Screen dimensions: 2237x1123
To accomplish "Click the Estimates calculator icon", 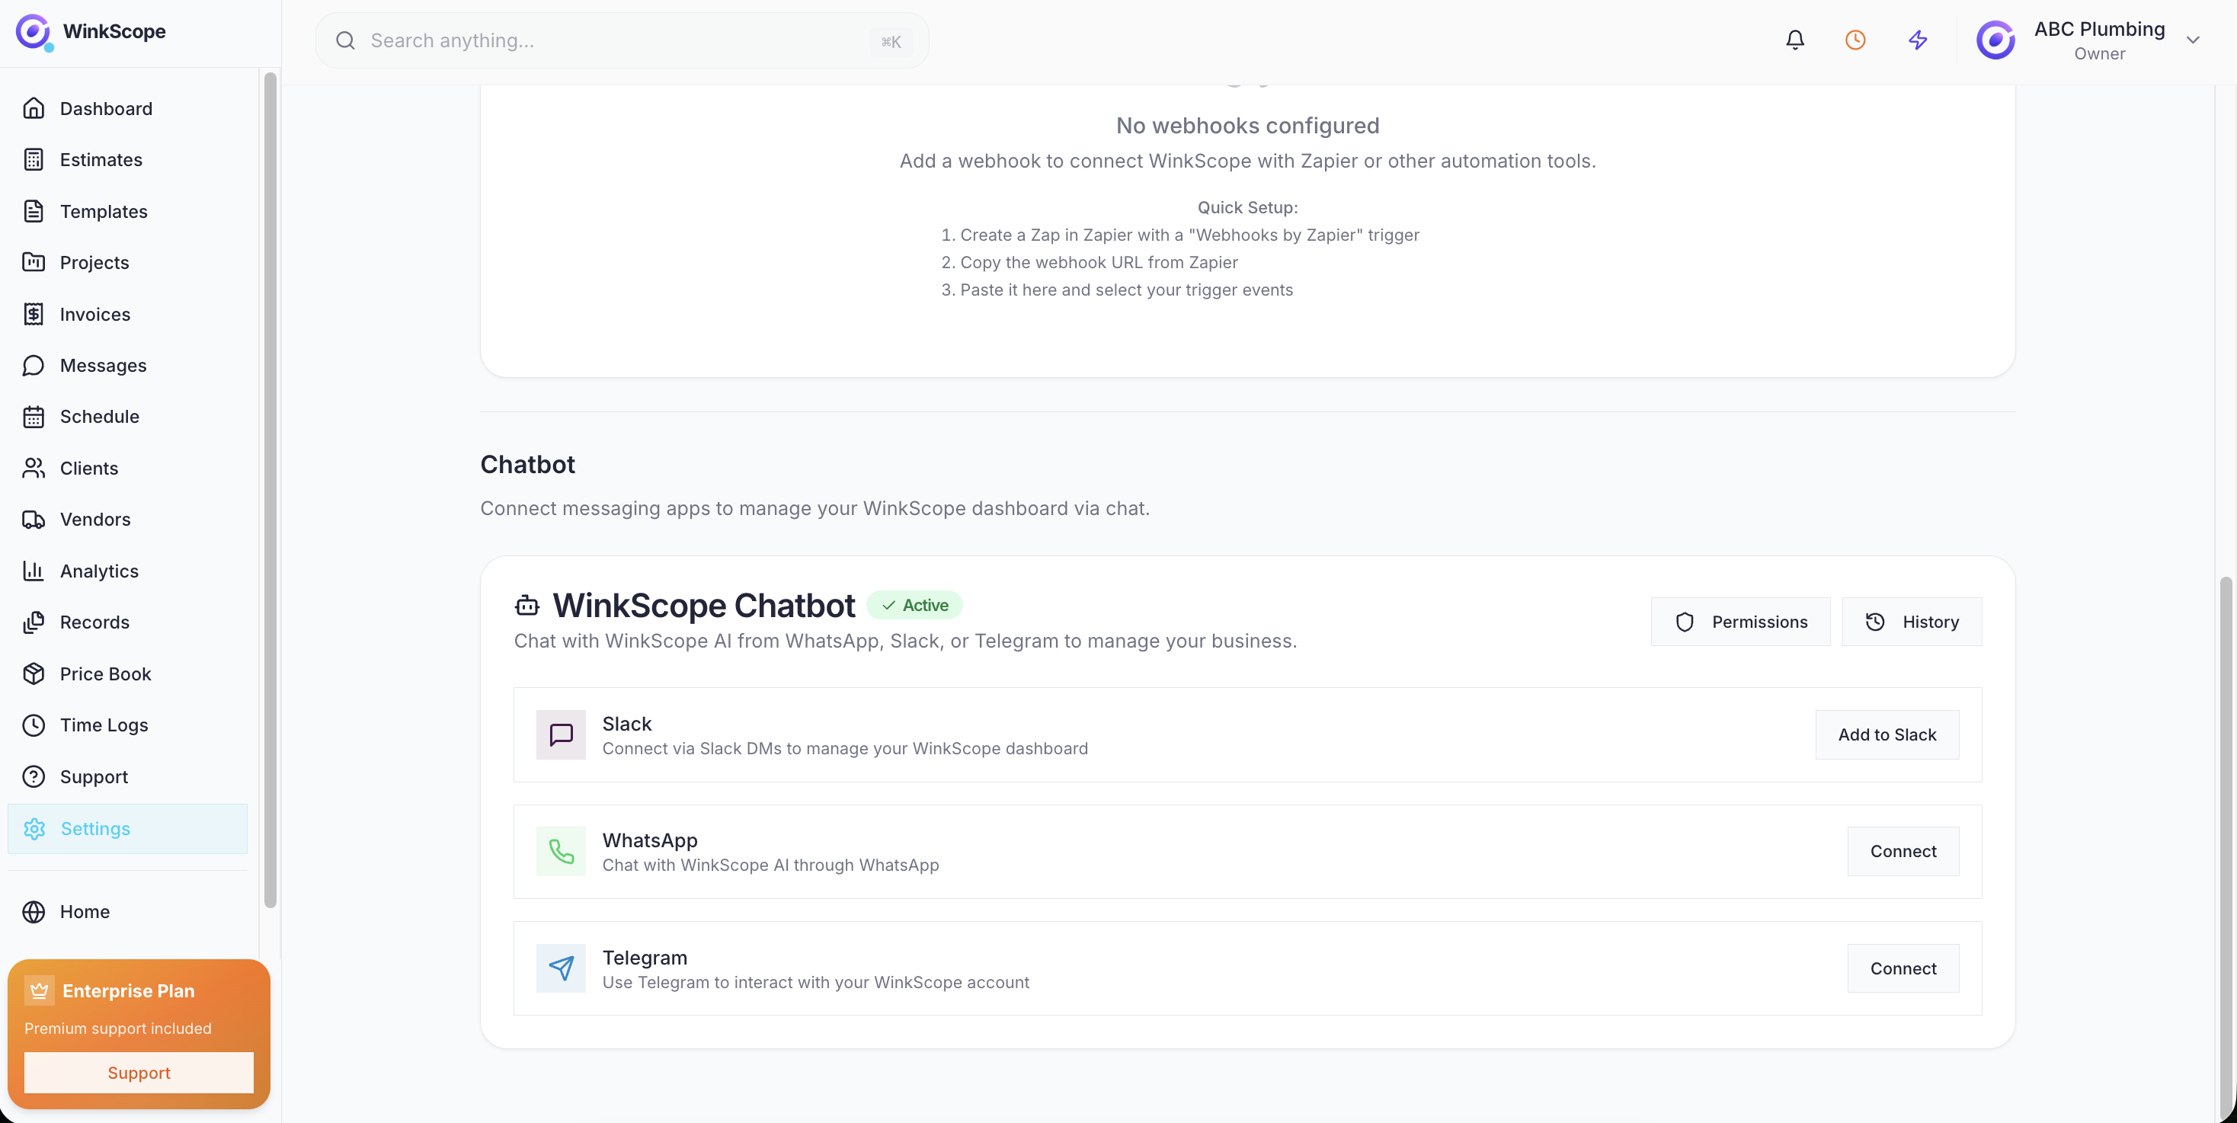I will [34, 160].
